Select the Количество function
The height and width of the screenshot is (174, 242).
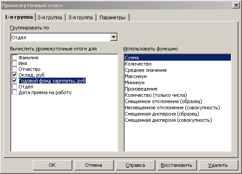tap(178, 64)
